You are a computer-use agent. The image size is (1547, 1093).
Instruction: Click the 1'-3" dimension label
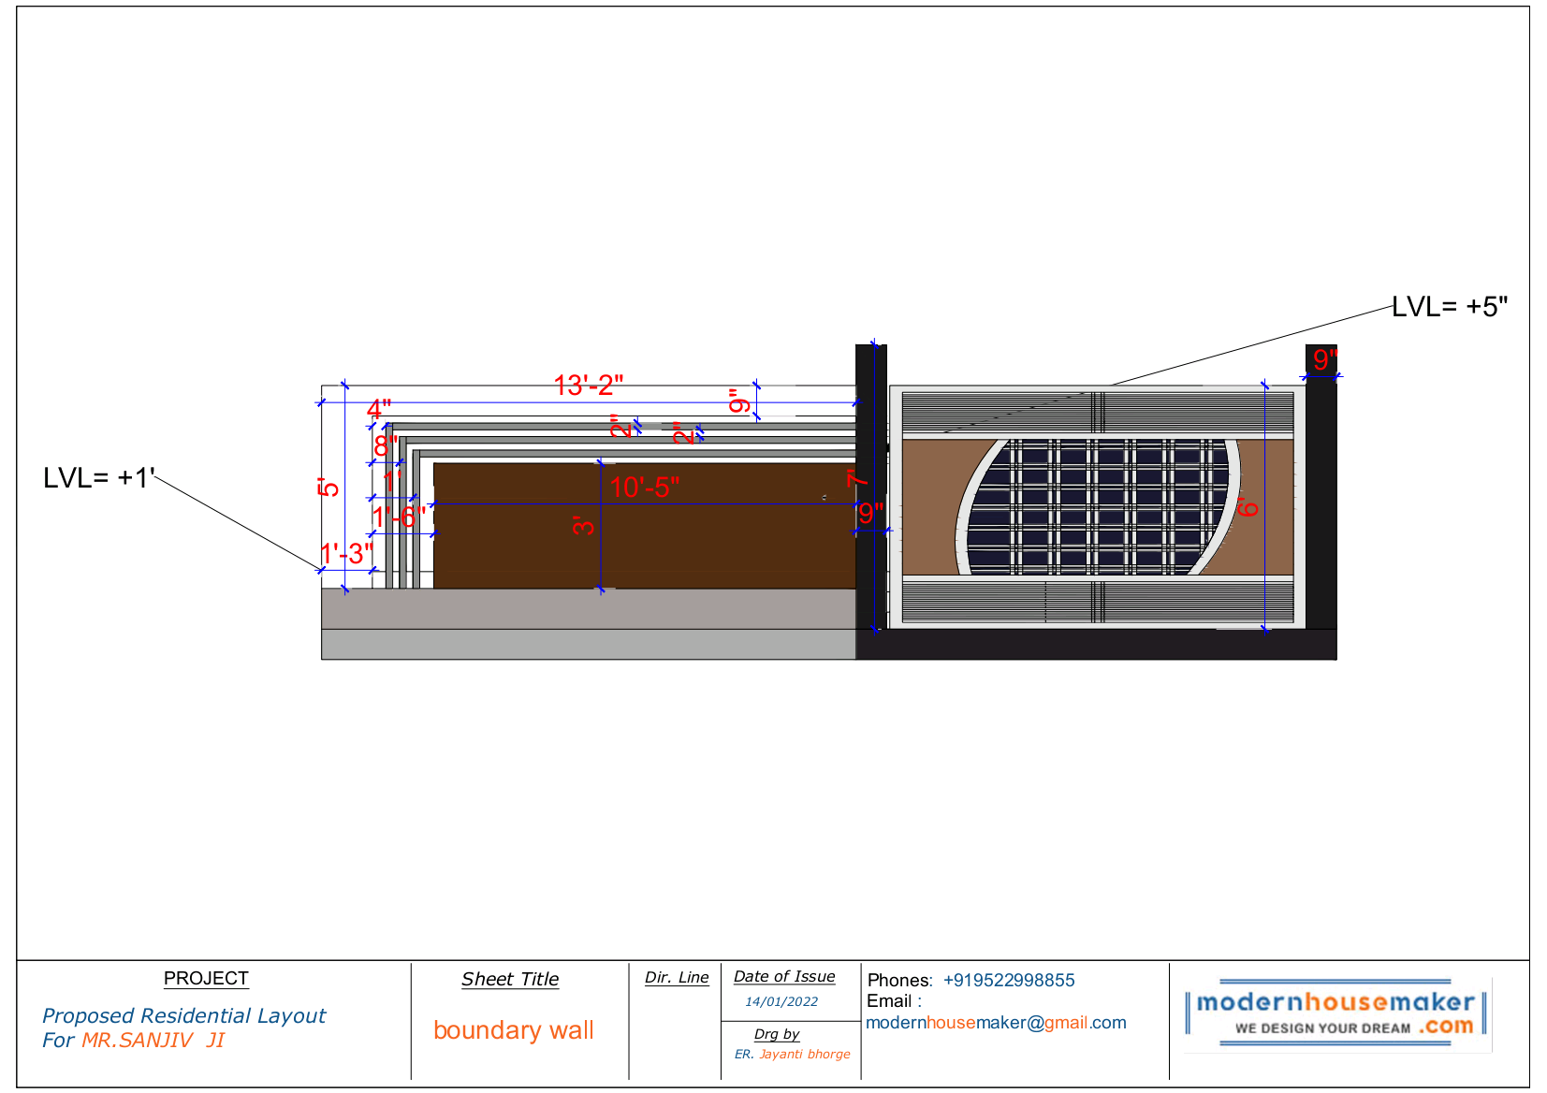pyautogui.click(x=347, y=553)
